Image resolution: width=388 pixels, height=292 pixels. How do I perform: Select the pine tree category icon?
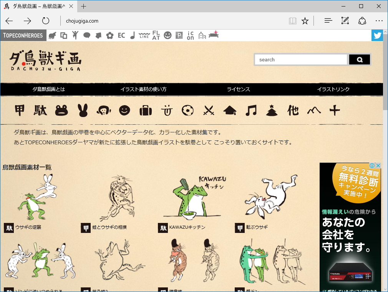point(272,110)
